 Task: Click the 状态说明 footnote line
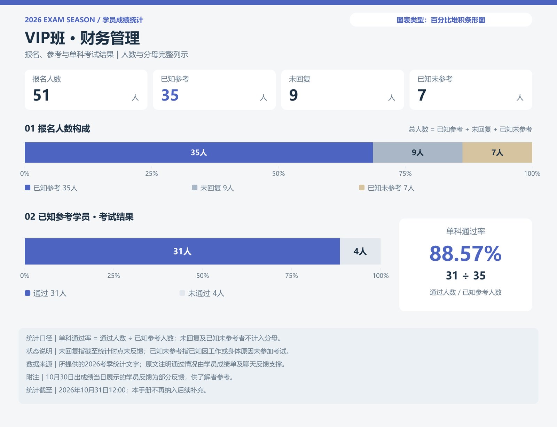pyautogui.click(x=158, y=351)
